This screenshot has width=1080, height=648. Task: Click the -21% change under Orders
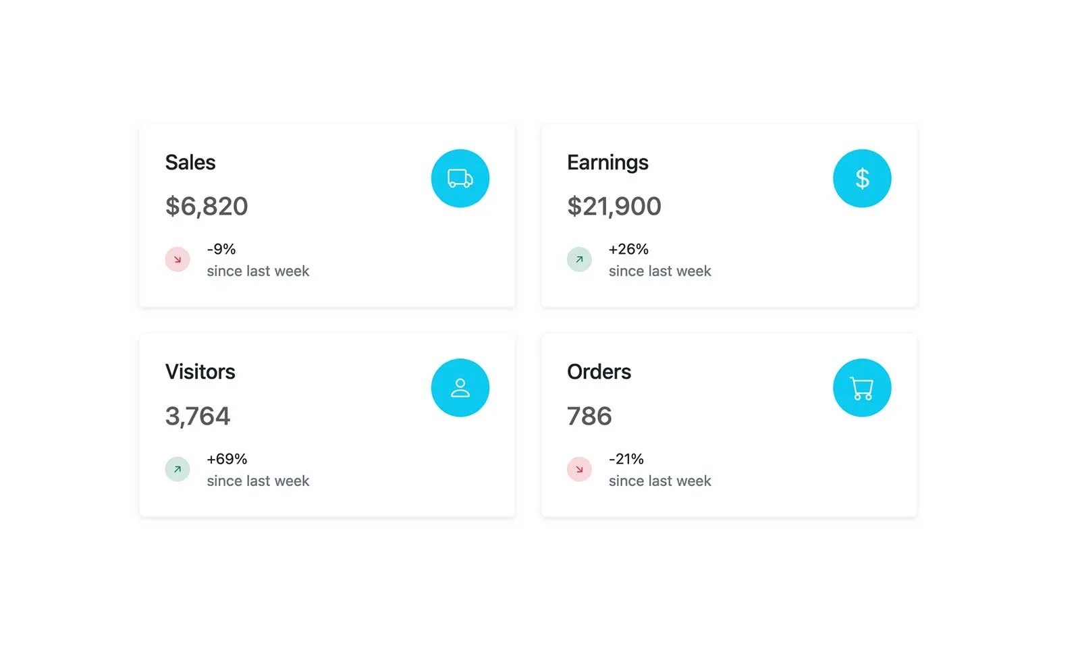(626, 459)
